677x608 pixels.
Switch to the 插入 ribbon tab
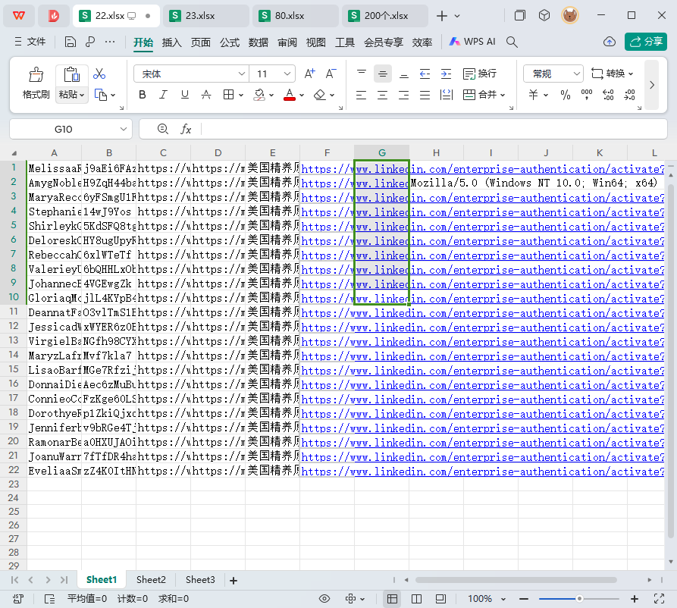click(x=171, y=42)
